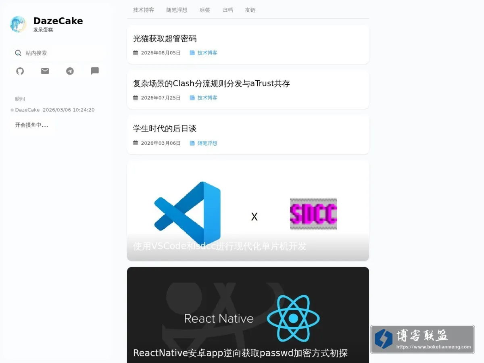
Task: Open the 随笔浮想 navigation tab
Action: coord(177,10)
